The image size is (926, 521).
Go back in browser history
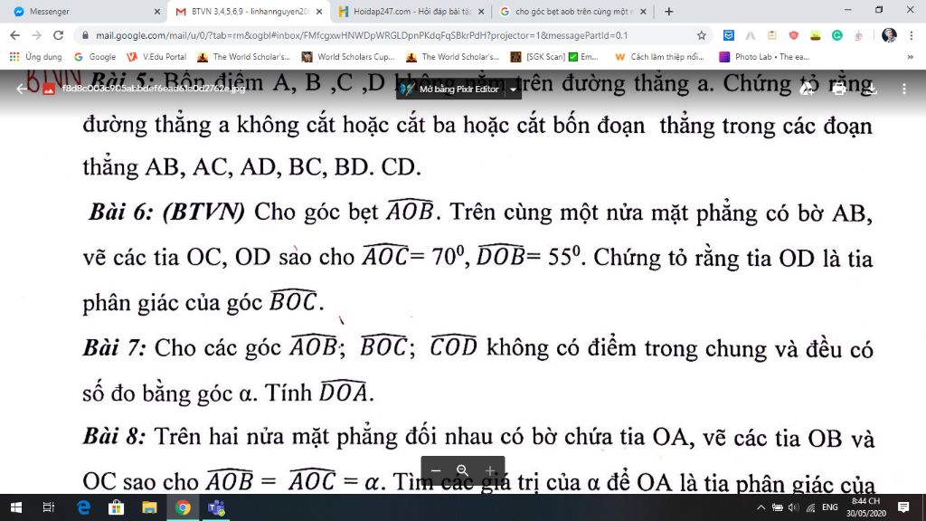(14, 35)
